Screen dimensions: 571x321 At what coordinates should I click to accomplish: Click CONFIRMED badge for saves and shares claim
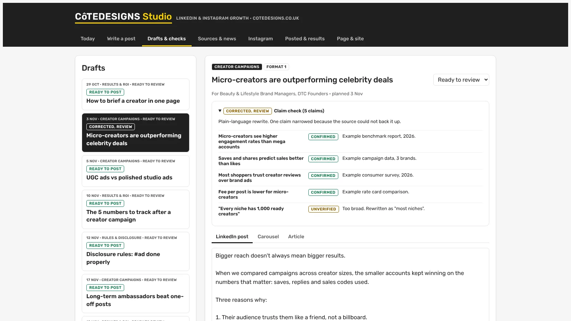pos(323,159)
